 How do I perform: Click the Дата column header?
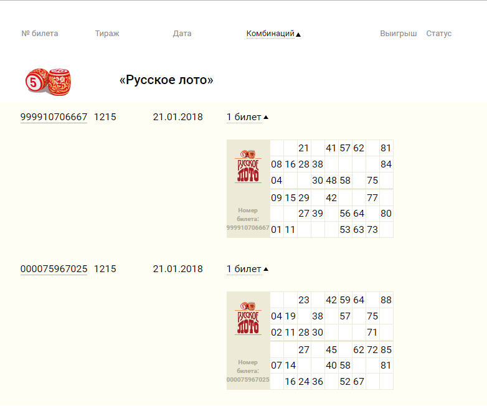[x=182, y=34]
